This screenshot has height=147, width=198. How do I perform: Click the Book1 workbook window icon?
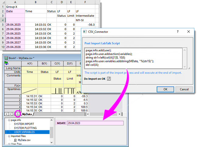(5, 58)
